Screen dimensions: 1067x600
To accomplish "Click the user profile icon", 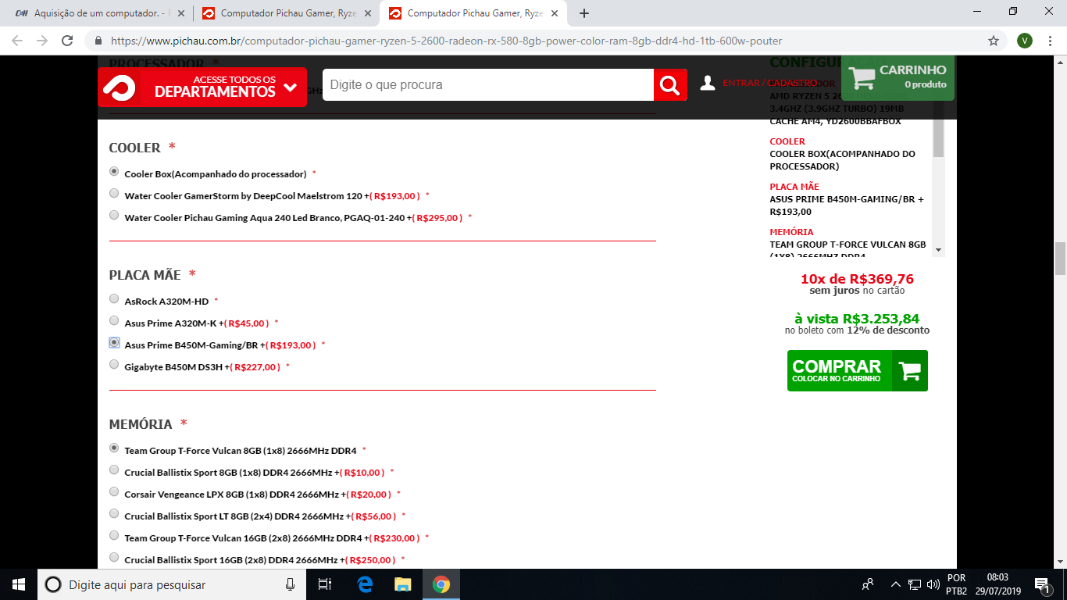I will (708, 83).
